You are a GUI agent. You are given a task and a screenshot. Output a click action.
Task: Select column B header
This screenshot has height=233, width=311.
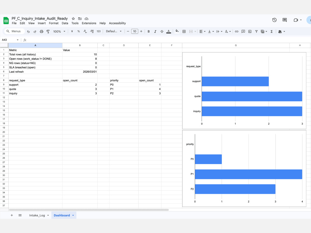pos(80,45)
